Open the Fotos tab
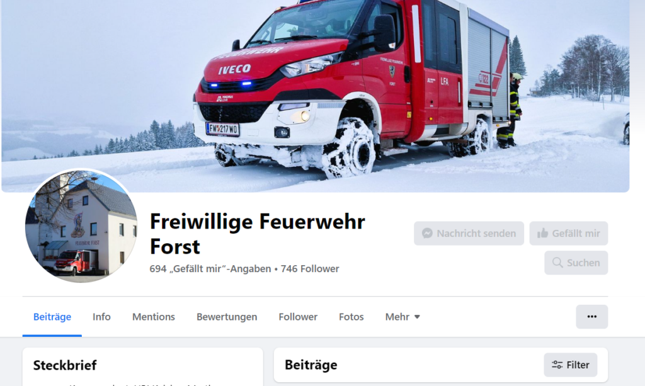The image size is (645, 386). [351, 317]
